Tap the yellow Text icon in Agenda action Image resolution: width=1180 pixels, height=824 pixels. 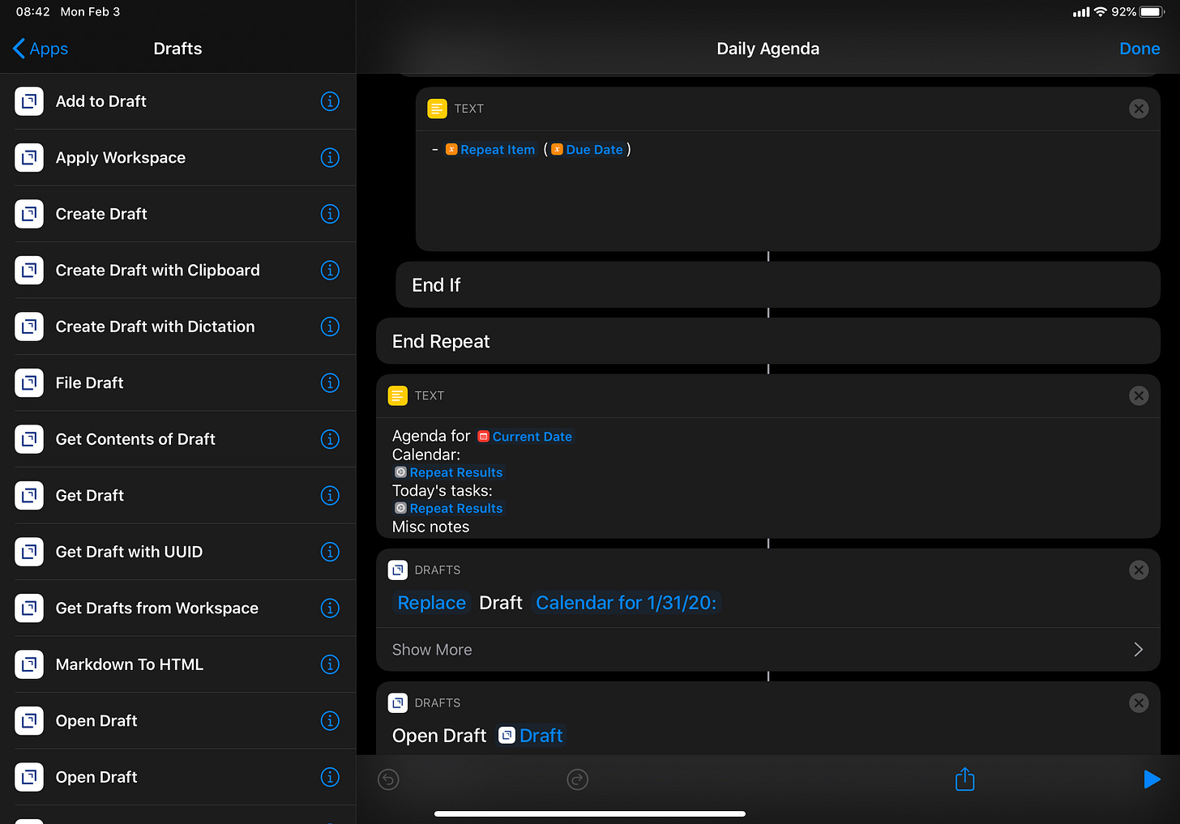(398, 395)
